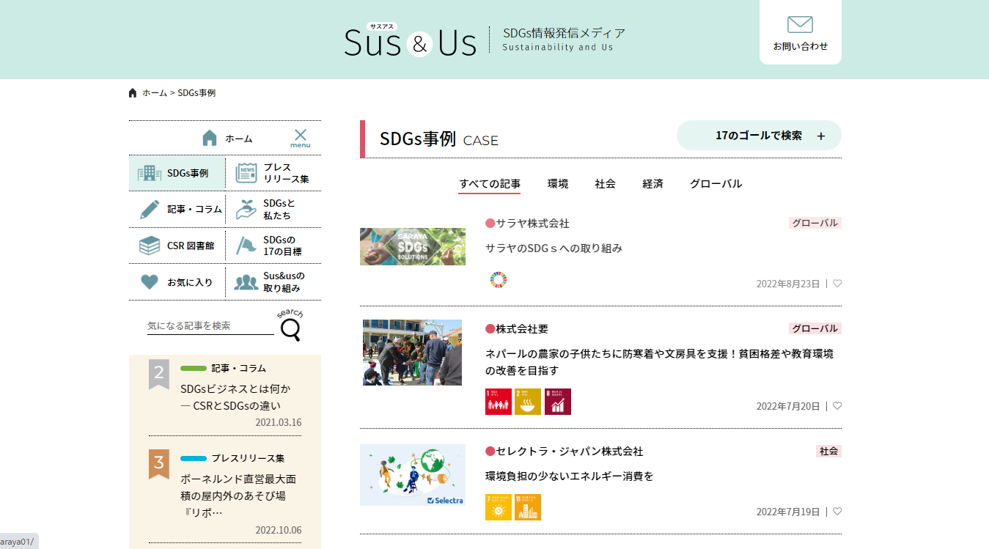Click the building icon for SDGs事例
989x549 pixels.
(150, 173)
